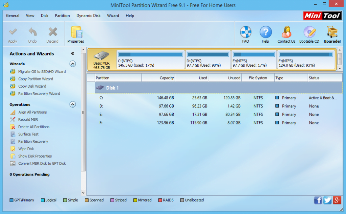Click sidebar scrollbar up arrow

coord(83,50)
